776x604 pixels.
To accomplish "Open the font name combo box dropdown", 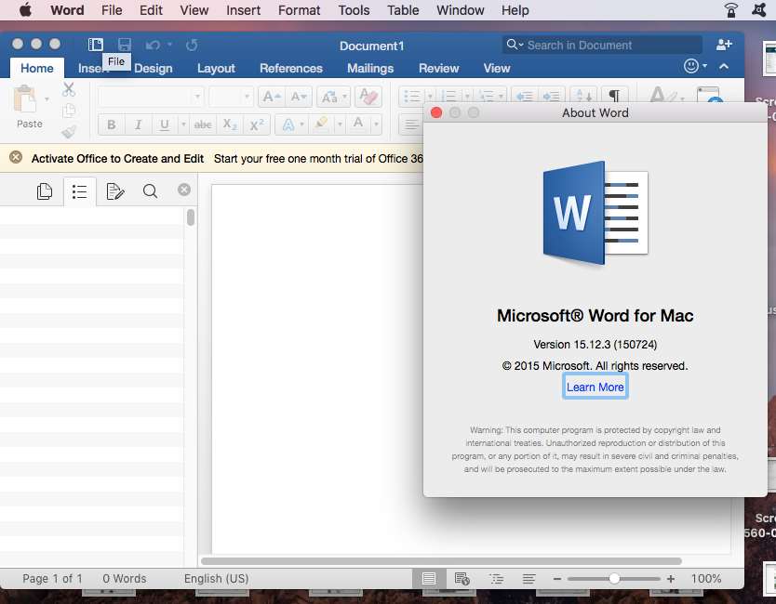I will coord(197,97).
